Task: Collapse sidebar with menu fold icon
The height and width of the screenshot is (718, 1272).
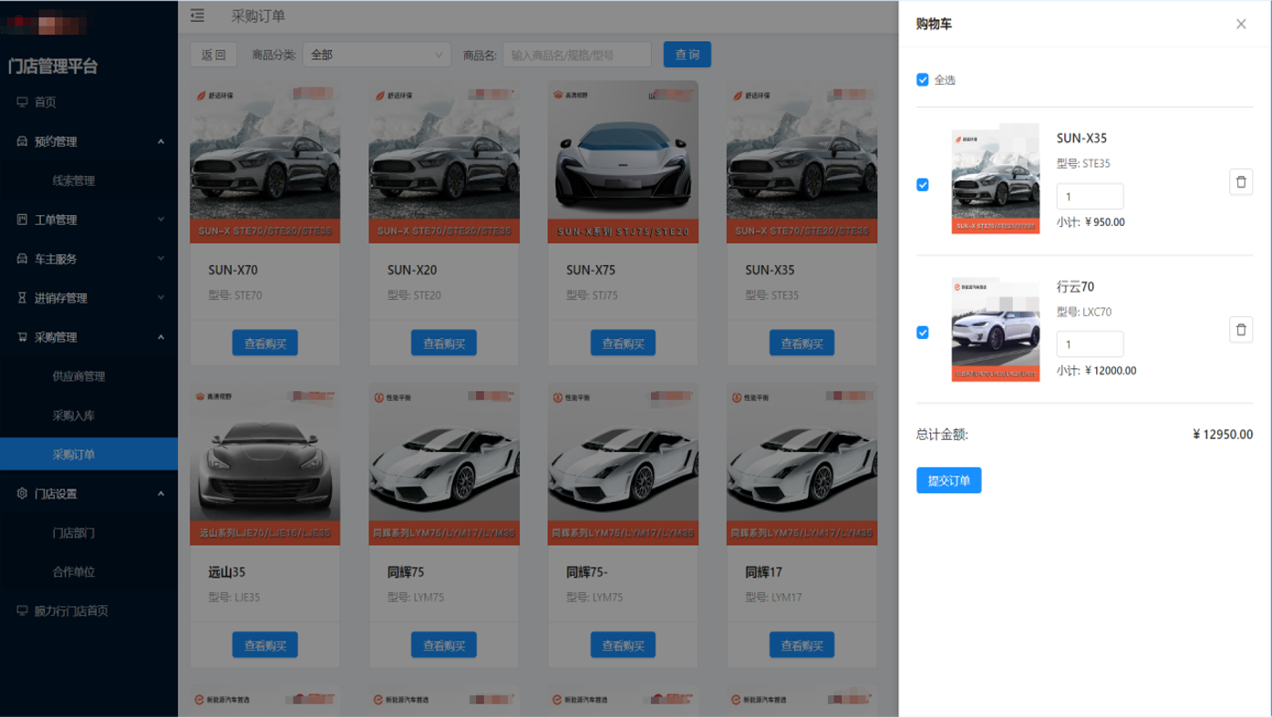Action: [197, 15]
